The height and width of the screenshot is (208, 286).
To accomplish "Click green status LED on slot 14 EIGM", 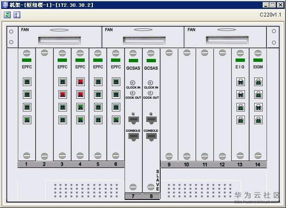I will click(258, 60).
